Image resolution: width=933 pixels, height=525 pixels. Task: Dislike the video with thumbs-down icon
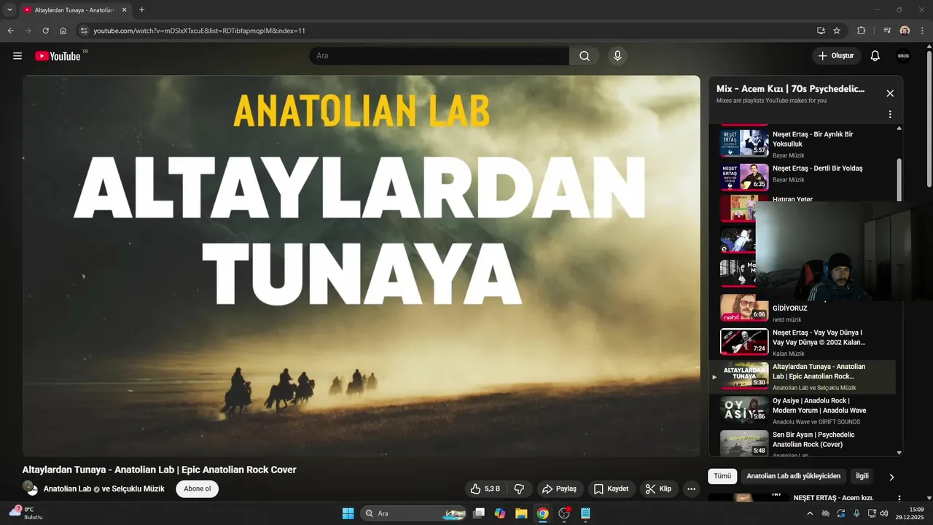pyautogui.click(x=520, y=489)
